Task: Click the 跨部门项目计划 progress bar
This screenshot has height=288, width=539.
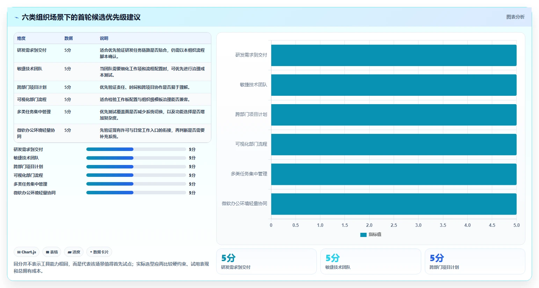Action: (136, 167)
